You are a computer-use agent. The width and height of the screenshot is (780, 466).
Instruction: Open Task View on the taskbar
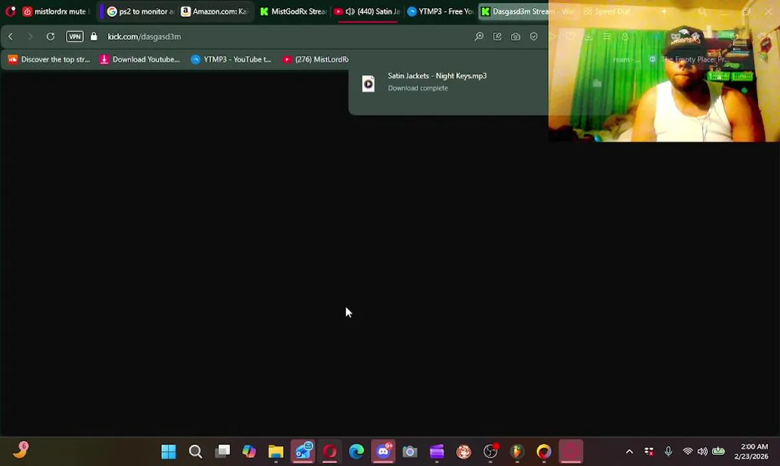tap(222, 451)
